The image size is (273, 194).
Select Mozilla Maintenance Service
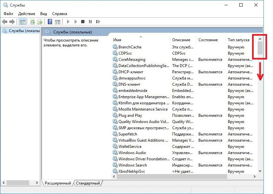click(x=184, y=109)
